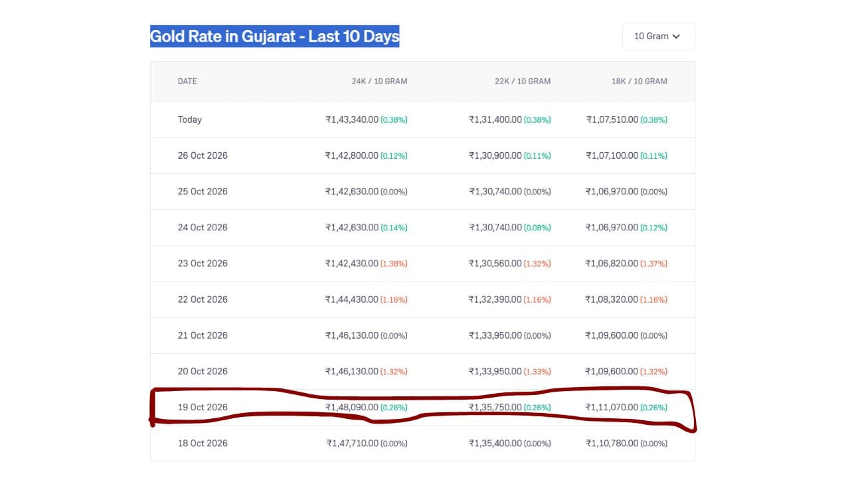Click the '23 Oct 2026' date cell
Viewport: 850px width, 478px height.
203,263
